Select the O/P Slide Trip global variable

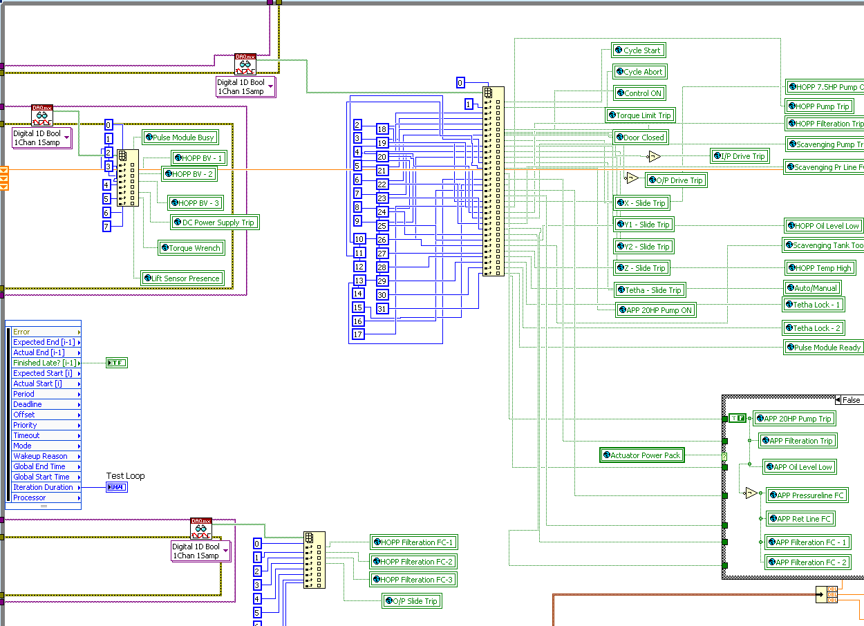click(412, 601)
